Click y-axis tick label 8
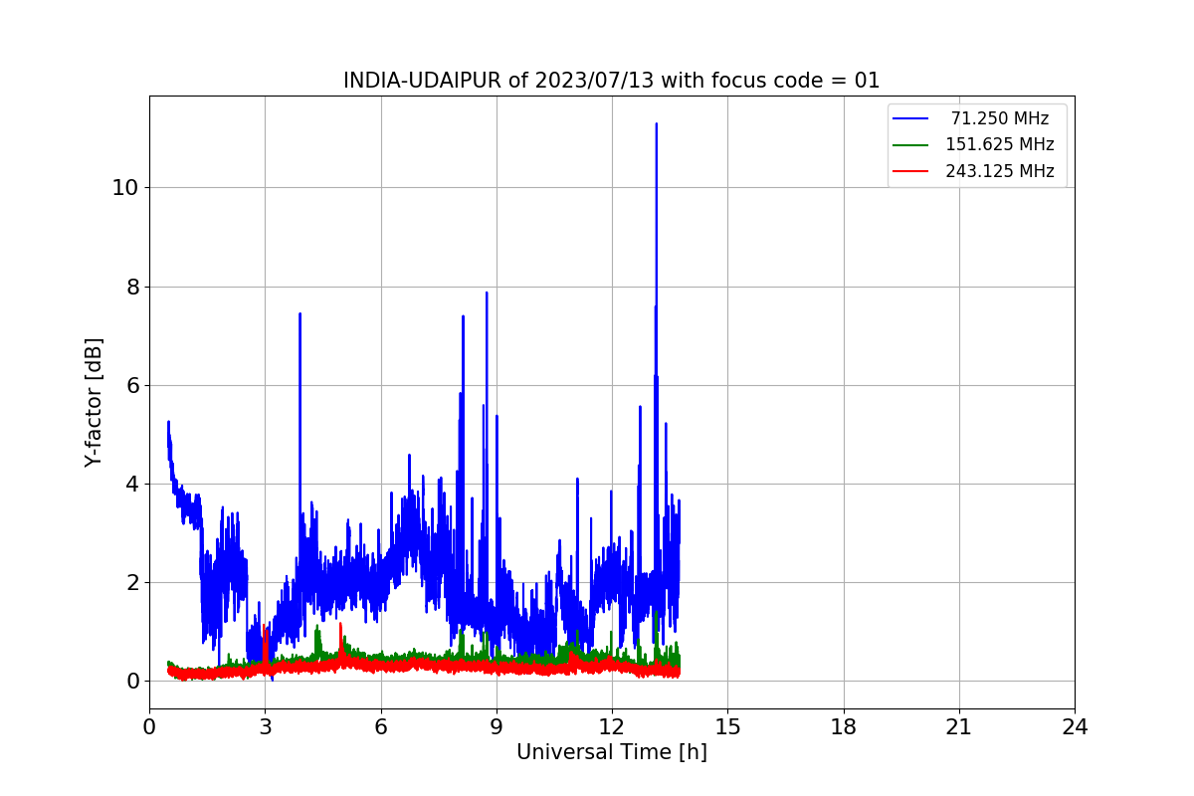 point(131,287)
